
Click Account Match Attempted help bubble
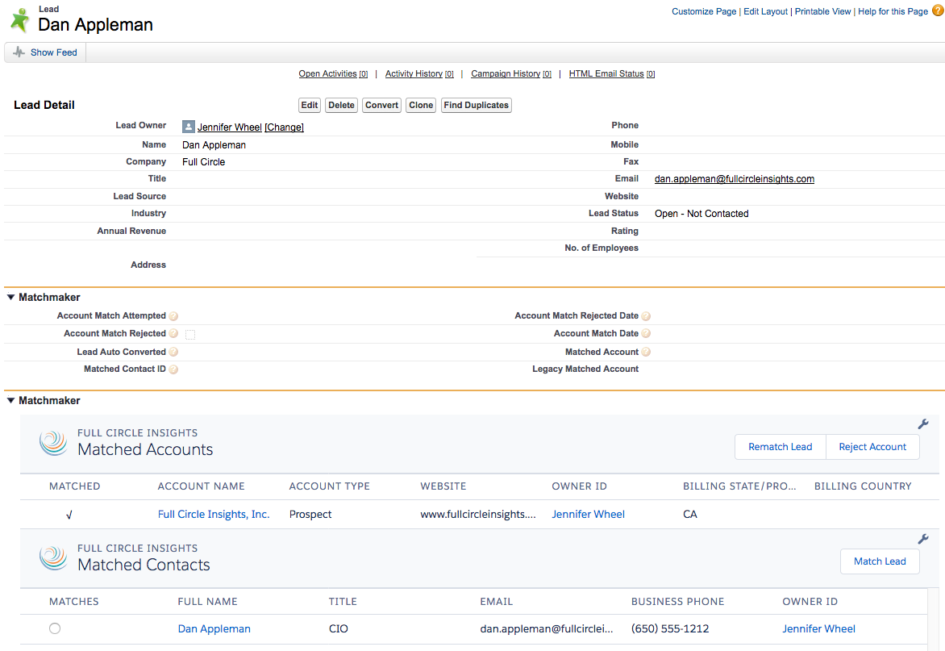point(173,316)
